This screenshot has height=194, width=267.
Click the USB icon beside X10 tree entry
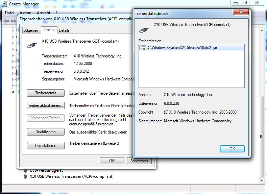click(x=25, y=176)
